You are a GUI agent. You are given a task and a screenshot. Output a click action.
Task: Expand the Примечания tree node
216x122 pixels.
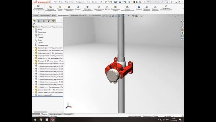click(x=33, y=32)
